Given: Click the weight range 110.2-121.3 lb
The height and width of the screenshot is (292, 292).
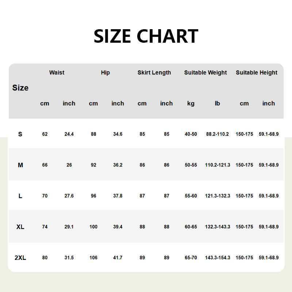Looking at the screenshot, I should pos(218,165).
